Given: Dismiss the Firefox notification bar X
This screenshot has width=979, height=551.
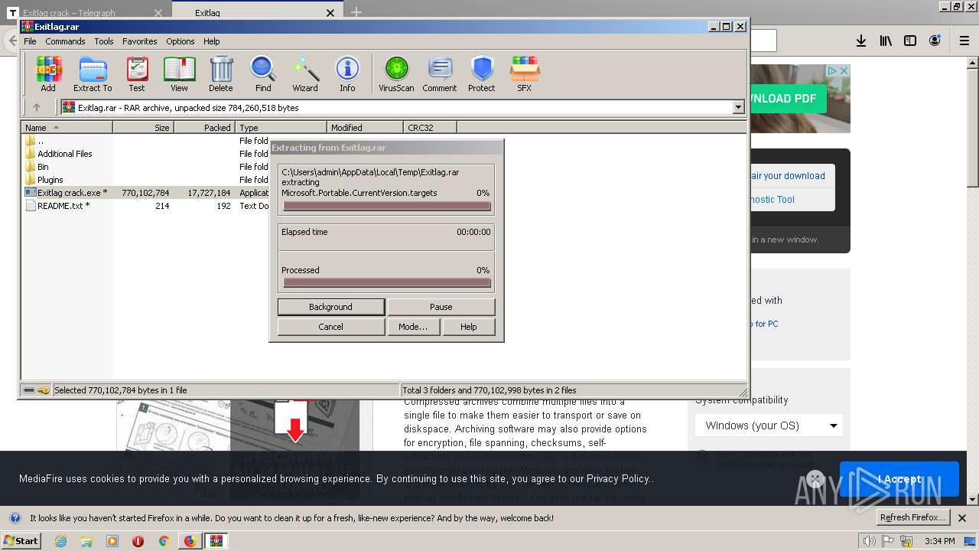Looking at the screenshot, I should point(963,518).
